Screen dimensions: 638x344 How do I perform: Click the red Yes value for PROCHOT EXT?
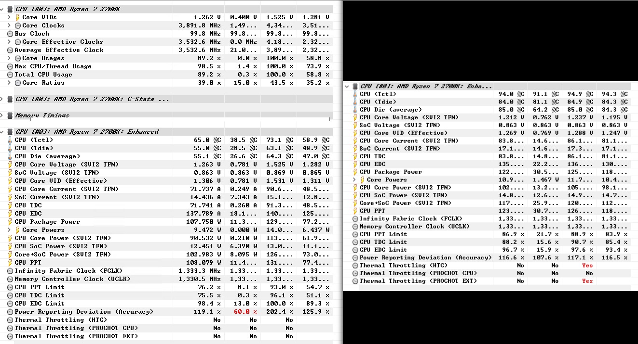pyautogui.click(x=587, y=281)
